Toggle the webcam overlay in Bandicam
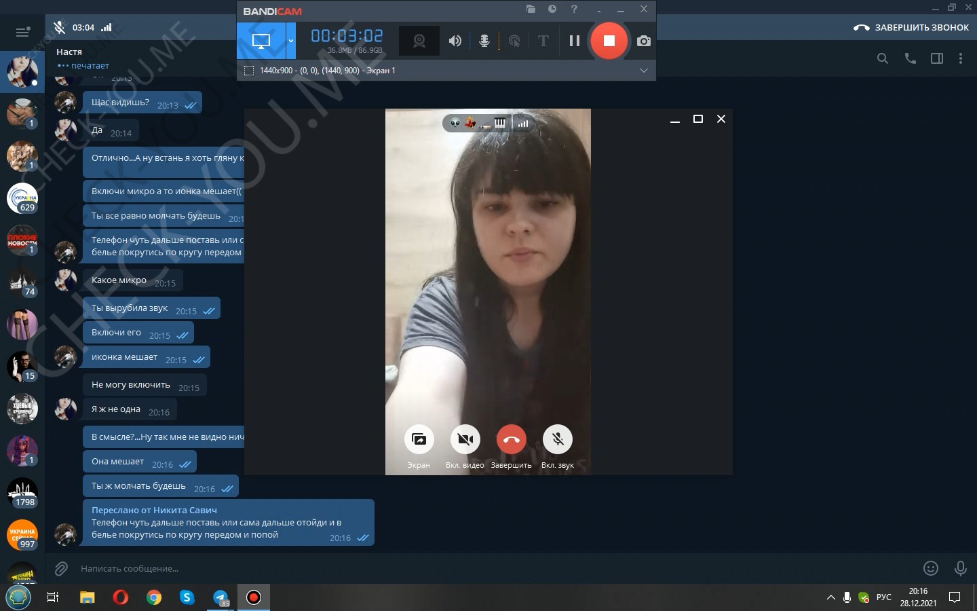Image resolution: width=977 pixels, height=611 pixels. pos(419,41)
